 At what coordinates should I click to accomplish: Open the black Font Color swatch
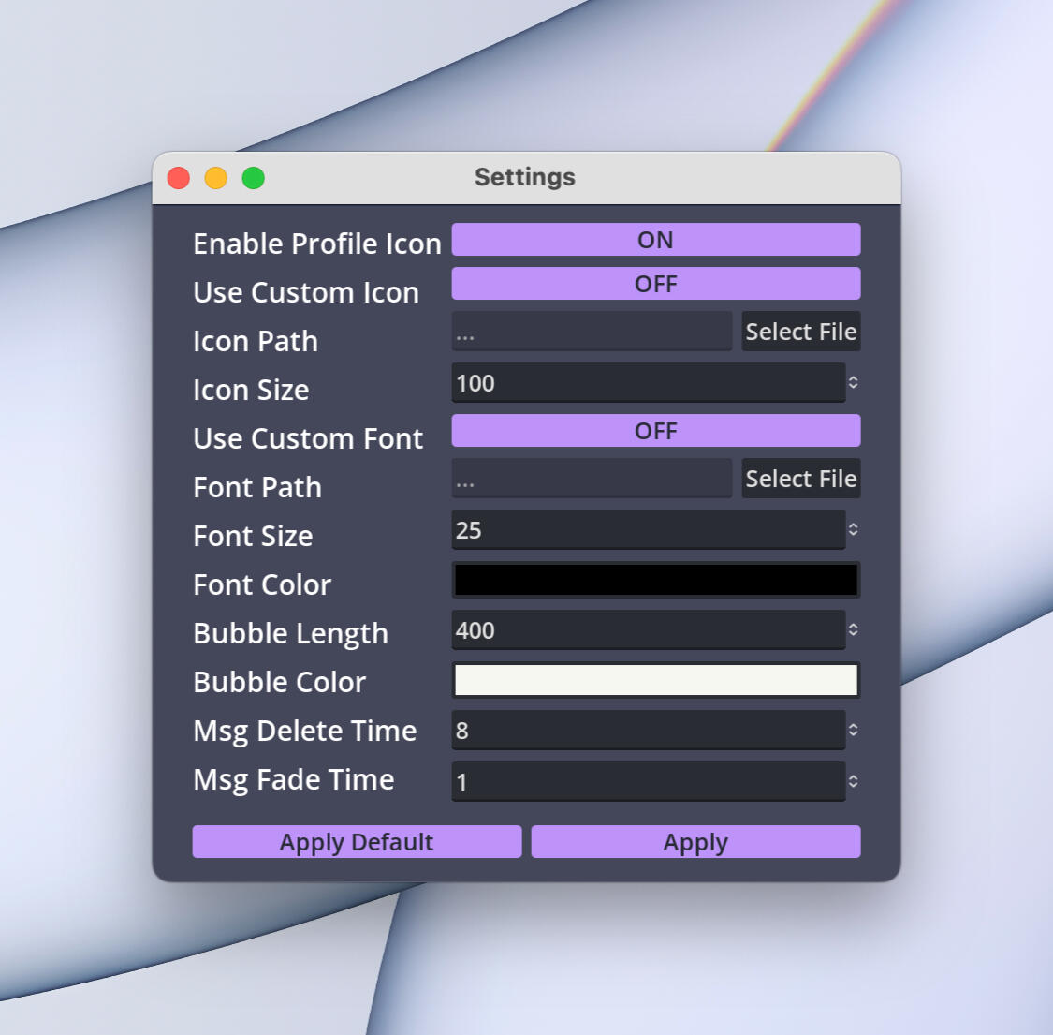point(655,580)
